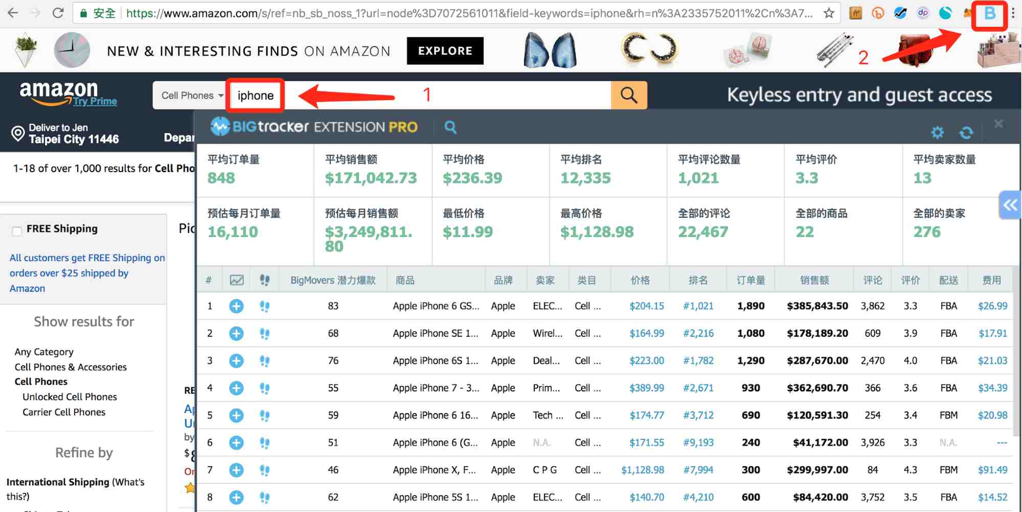Open Chrome's three-dot menu
Image resolution: width=1022 pixels, height=512 pixels.
coord(1012,13)
